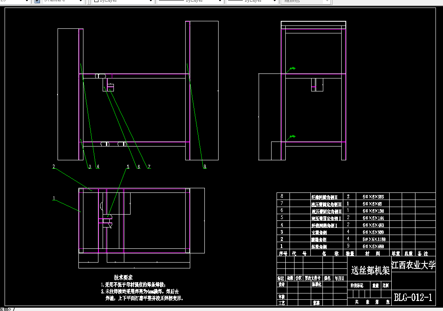Select balloon number 6 leader label
This screenshot has height=311, width=443.
139,167
